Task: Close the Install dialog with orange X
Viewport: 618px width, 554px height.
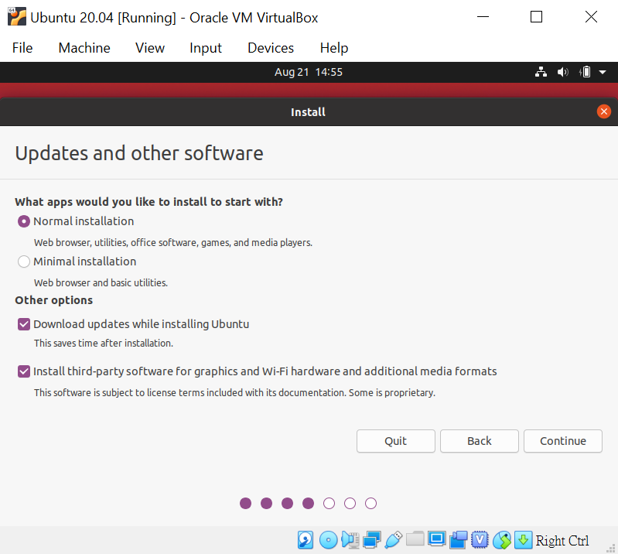Action: click(x=603, y=111)
